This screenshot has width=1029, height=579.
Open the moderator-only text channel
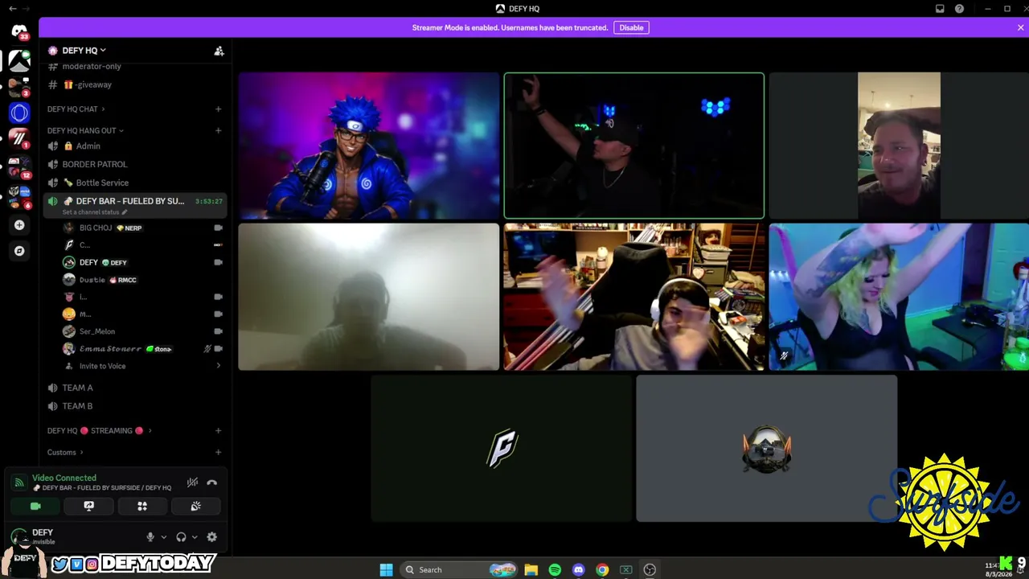tap(134, 66)
